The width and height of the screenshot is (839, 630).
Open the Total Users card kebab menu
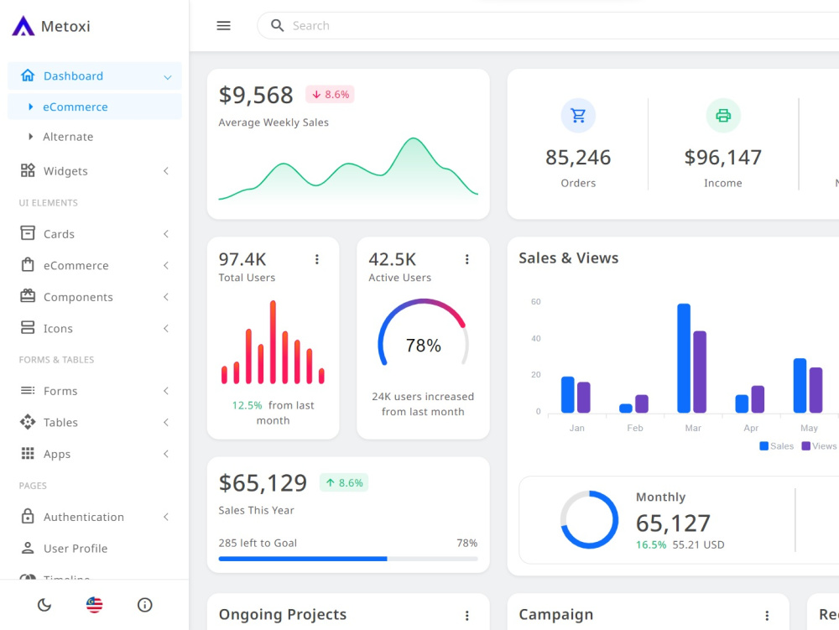click(317, 259)
